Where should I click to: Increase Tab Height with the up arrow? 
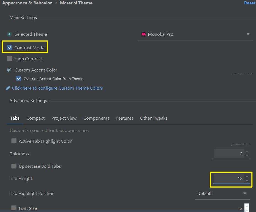pyautogui.click(x=247, y=177)
